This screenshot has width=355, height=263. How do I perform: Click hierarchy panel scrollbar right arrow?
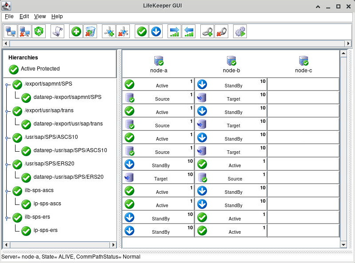coord(113,245)
